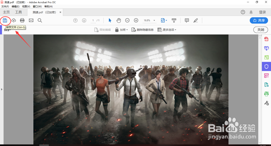Open the 编辑(E) menu
This screenshot has width=271, height=146.
pos(15,7)
